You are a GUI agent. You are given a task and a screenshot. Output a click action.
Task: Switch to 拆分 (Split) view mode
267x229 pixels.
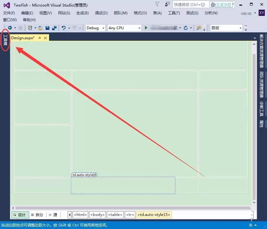point(37,215)
